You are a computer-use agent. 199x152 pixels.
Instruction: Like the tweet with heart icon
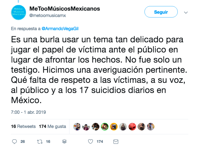coord(91,141)
